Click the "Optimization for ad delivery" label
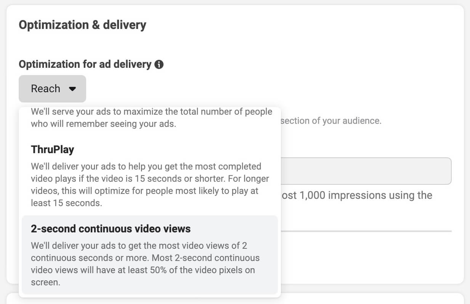The image size is (470, 304). (85, 64)
